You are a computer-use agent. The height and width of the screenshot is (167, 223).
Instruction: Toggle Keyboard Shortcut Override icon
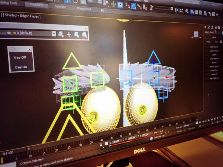[x=120, y=5]
